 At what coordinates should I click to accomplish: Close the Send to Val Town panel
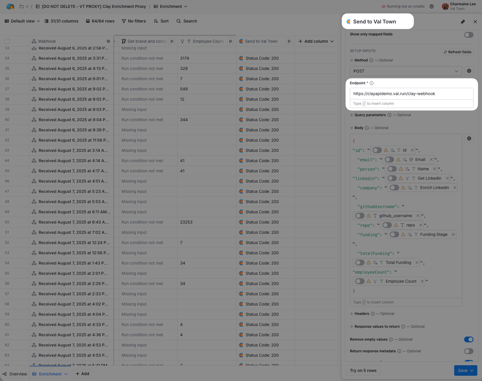coord(475,22)
